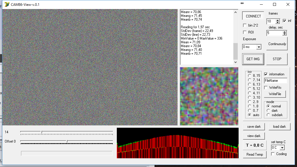Decrease the frames count with down arrow
The height and width of the screenshot is (167, 297).
point(277,22)
